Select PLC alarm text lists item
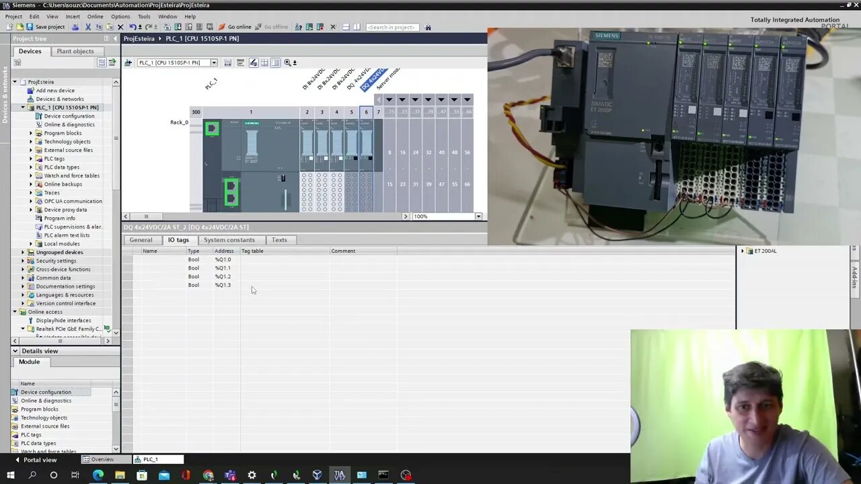 [67, 235]
